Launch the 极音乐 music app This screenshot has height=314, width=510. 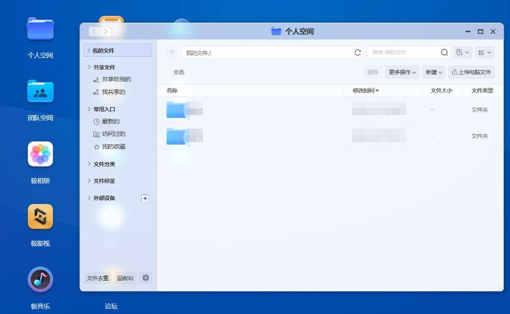[40, 279]
